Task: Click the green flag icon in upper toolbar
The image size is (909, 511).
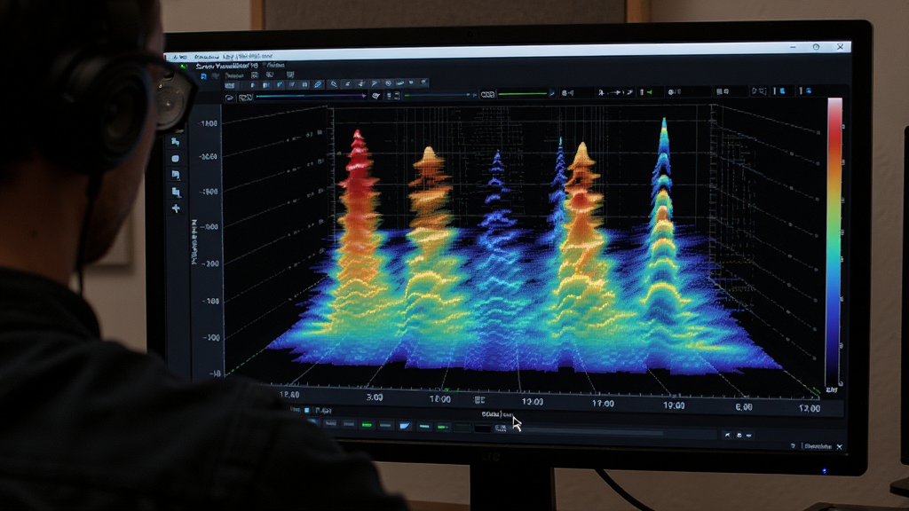Action: (649, 92)
